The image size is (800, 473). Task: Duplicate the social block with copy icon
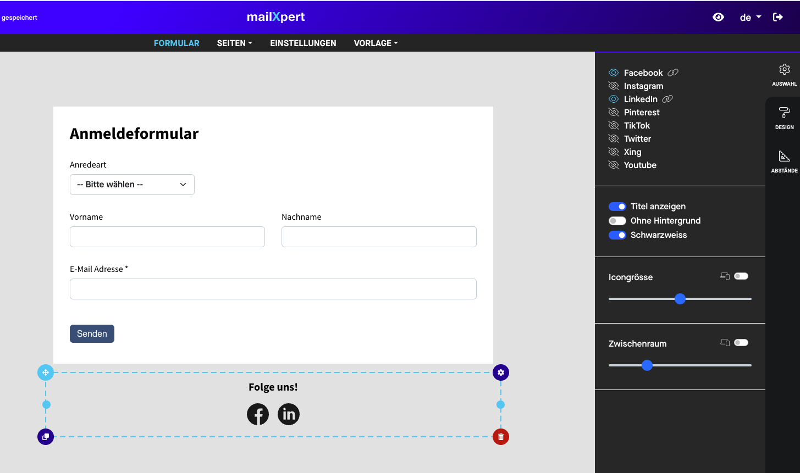(x=46, y=437)
